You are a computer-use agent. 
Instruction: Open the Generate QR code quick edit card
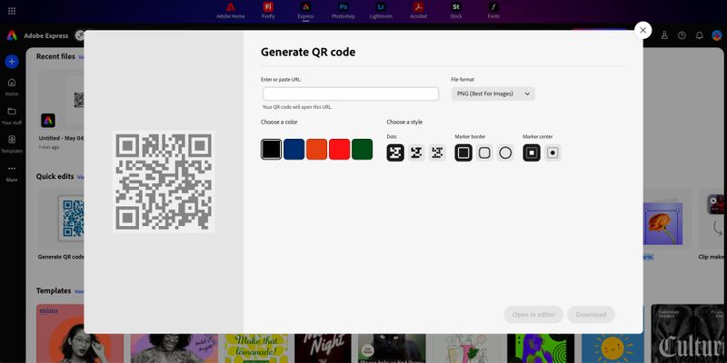point(61,219)
